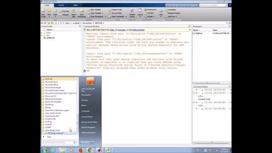Expand the Command Window actions menu

coord(190,26)
